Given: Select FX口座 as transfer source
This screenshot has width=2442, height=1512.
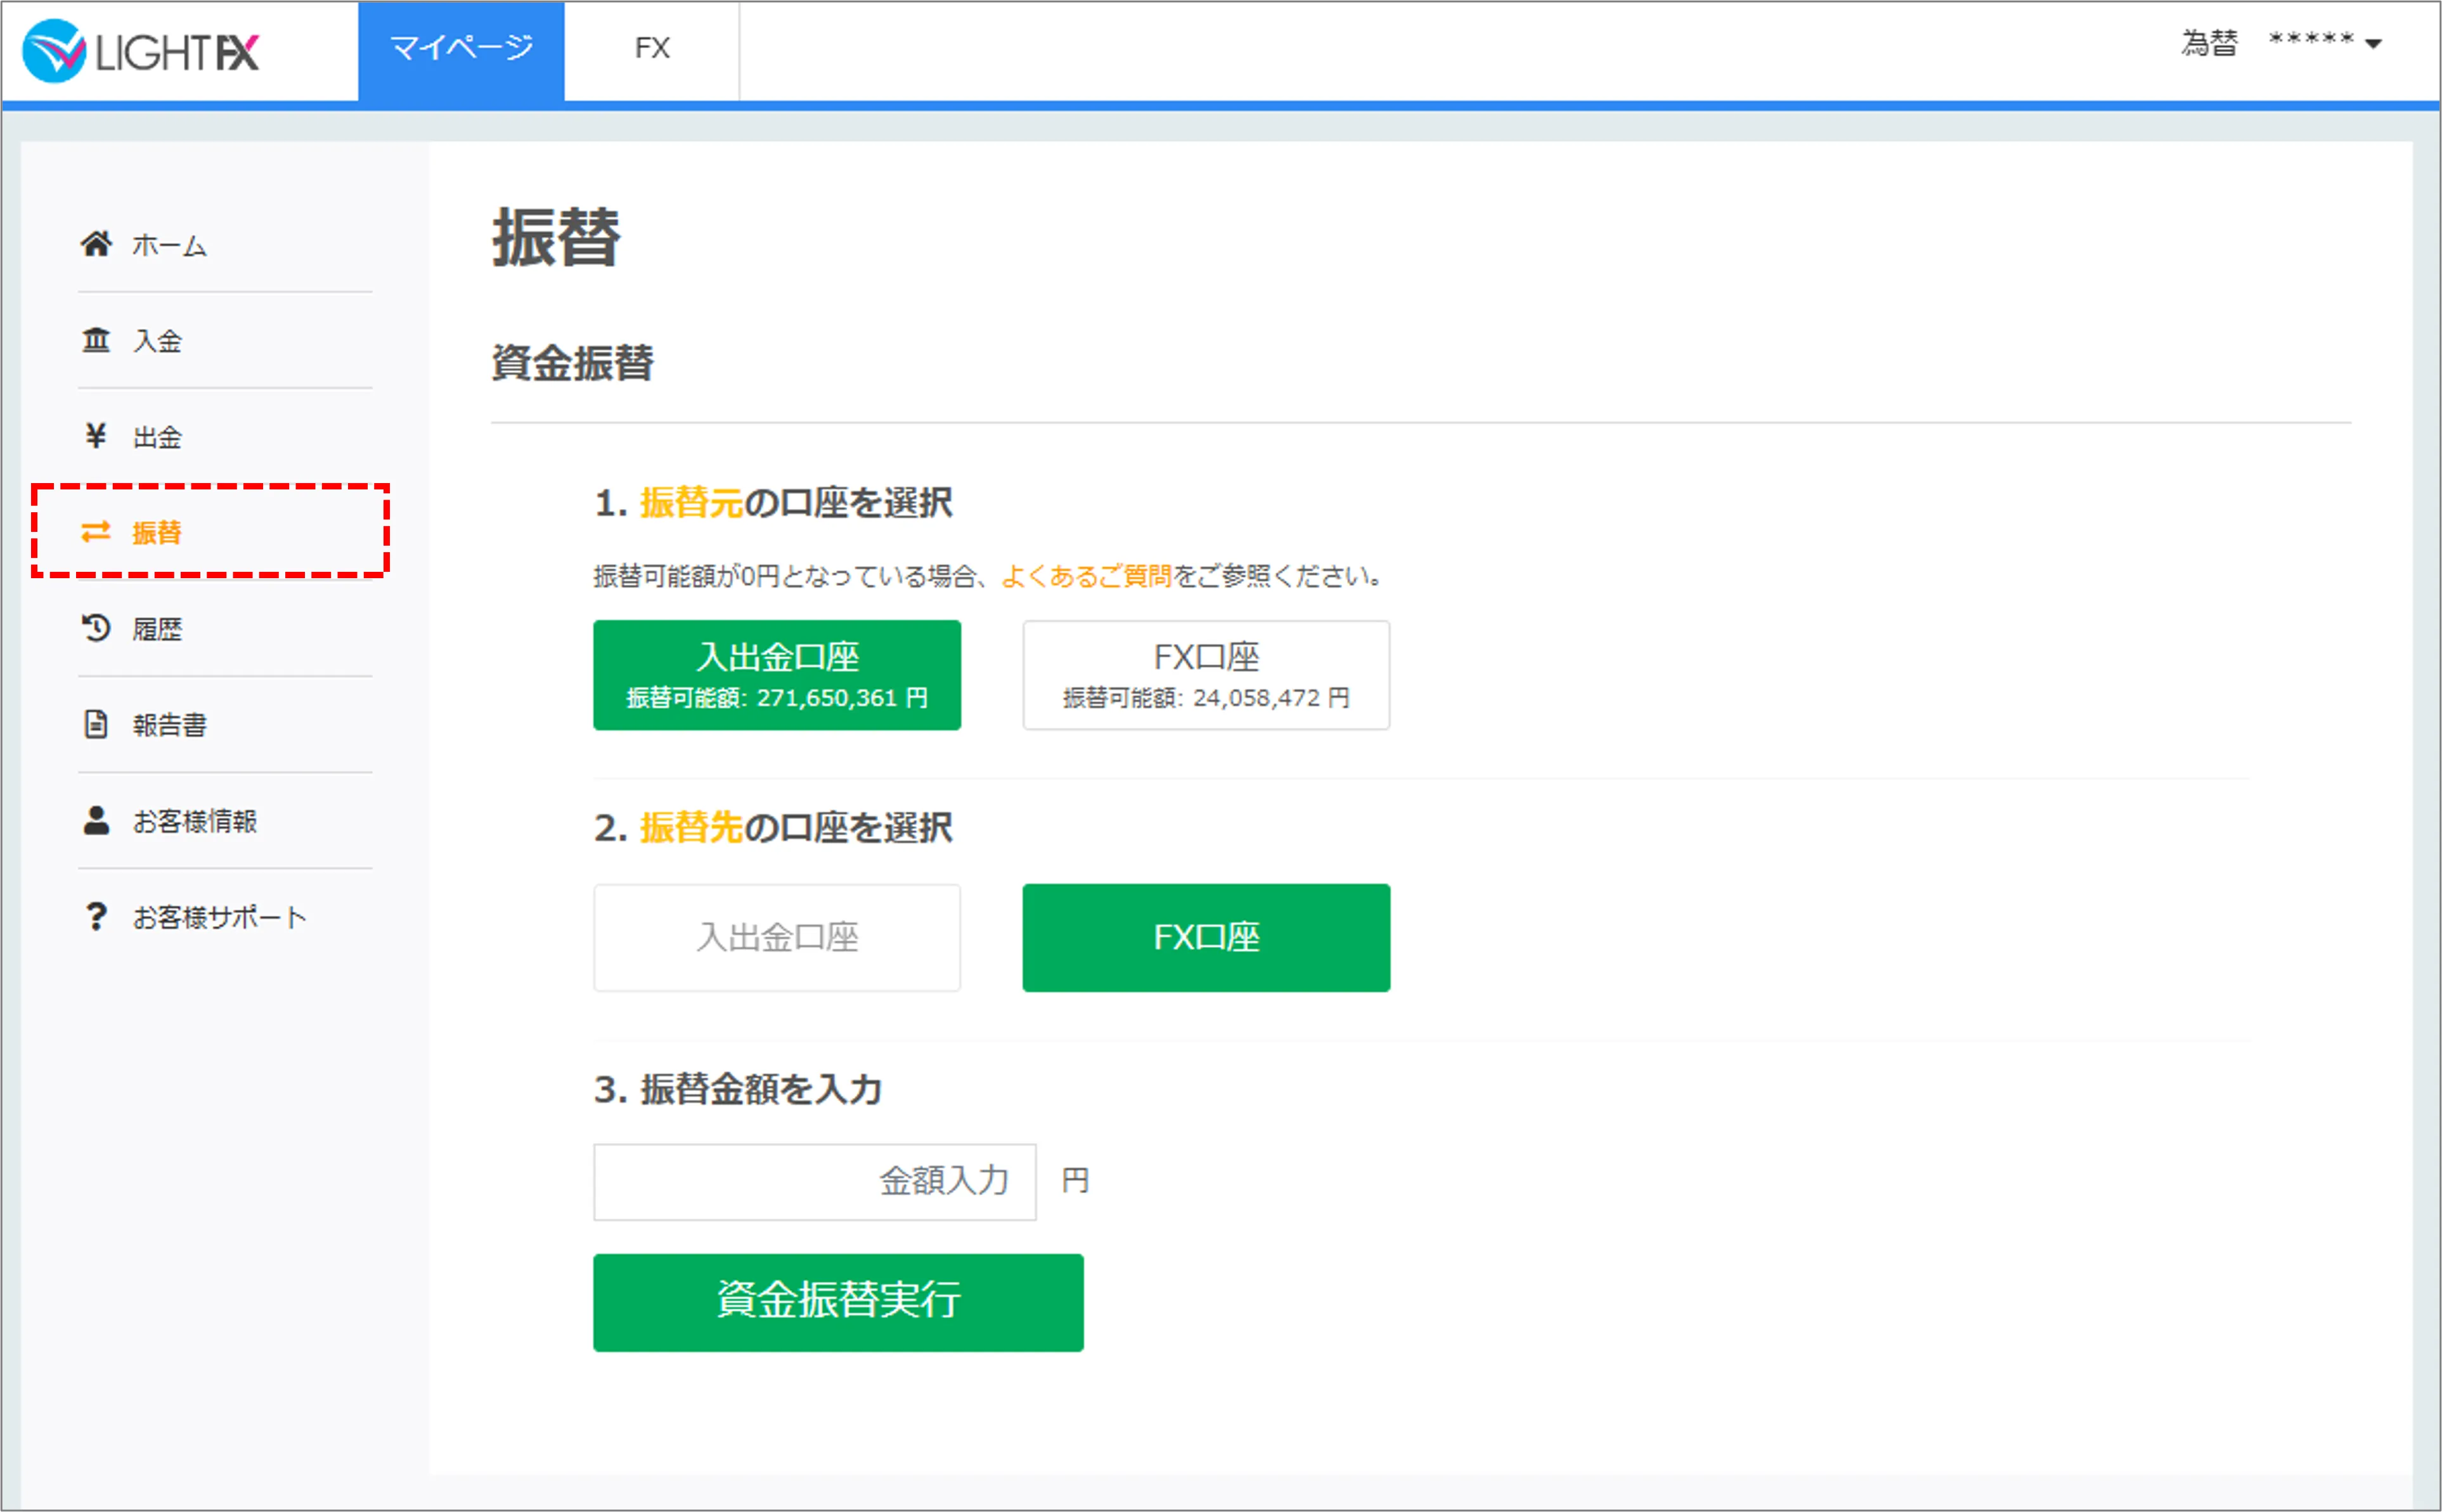Looking at the screenshot, I should coord(1206,675).
